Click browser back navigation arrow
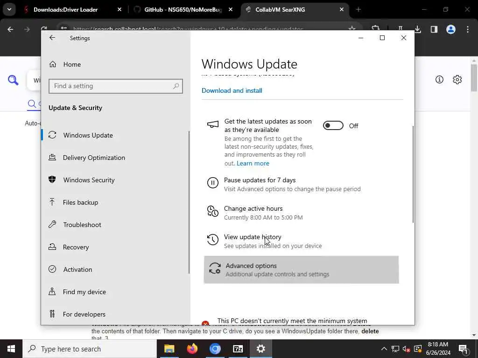 click(10, 29)
